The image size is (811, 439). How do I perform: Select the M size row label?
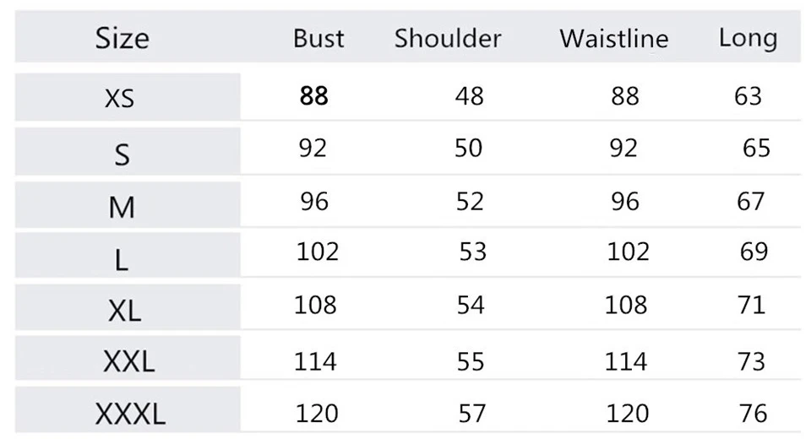pos(122,206)
